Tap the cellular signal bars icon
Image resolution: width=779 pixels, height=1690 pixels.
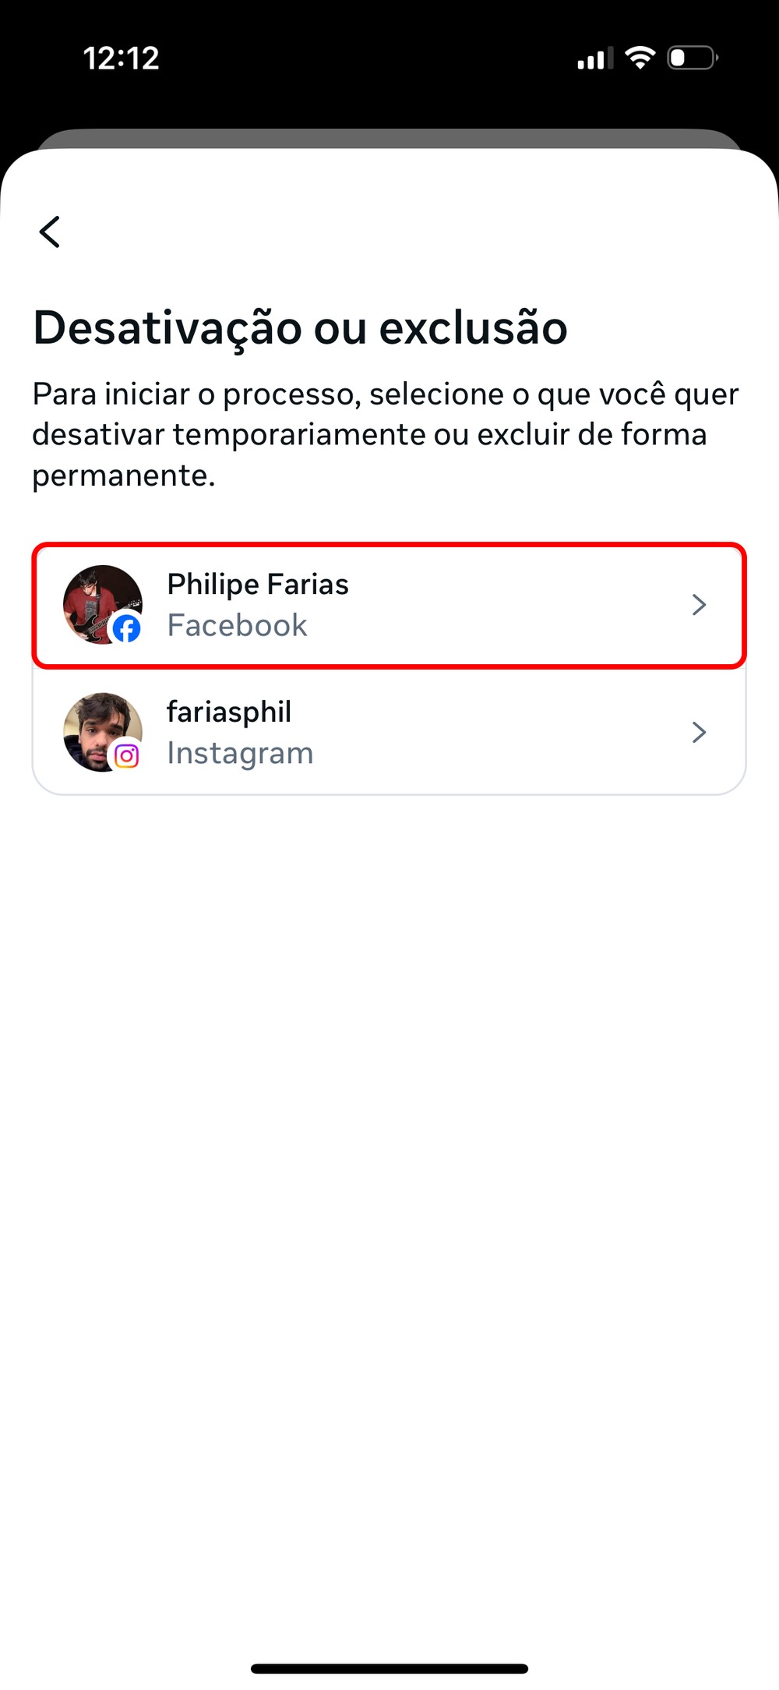click(x=595, y=58)
